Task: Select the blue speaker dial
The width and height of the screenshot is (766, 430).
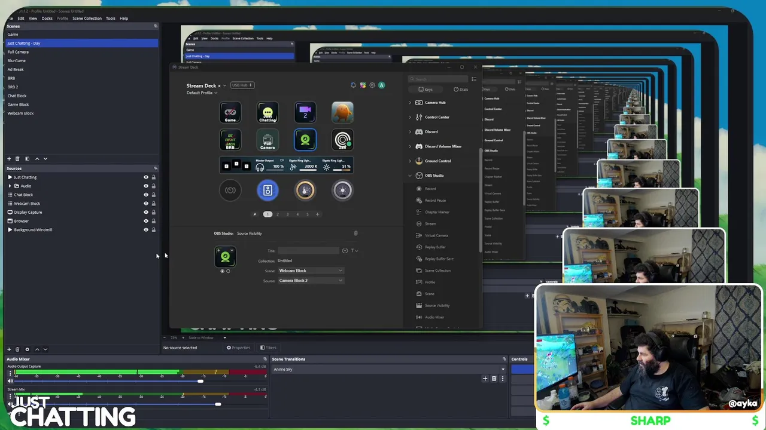Action: pyautogui.click(x=268, y=191)
